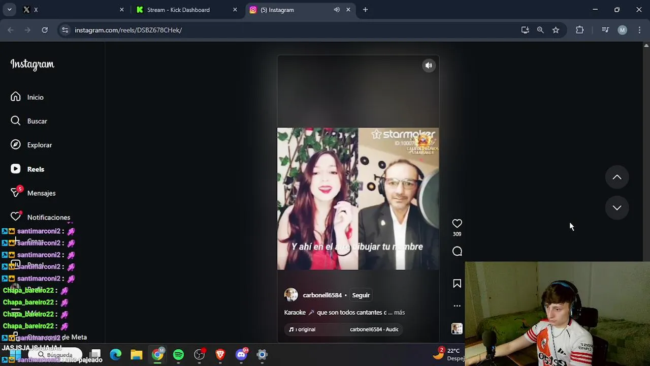Go to the Explorar section
This screenshot has width=650, height=366.
pos(31,145)
